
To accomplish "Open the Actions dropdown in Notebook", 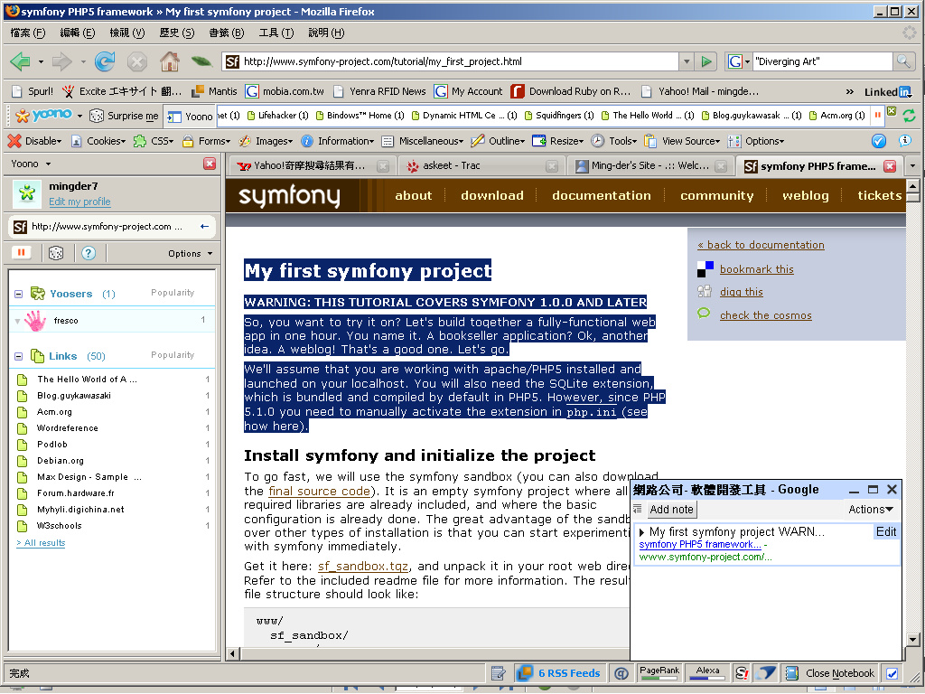I will pos(871,510).
